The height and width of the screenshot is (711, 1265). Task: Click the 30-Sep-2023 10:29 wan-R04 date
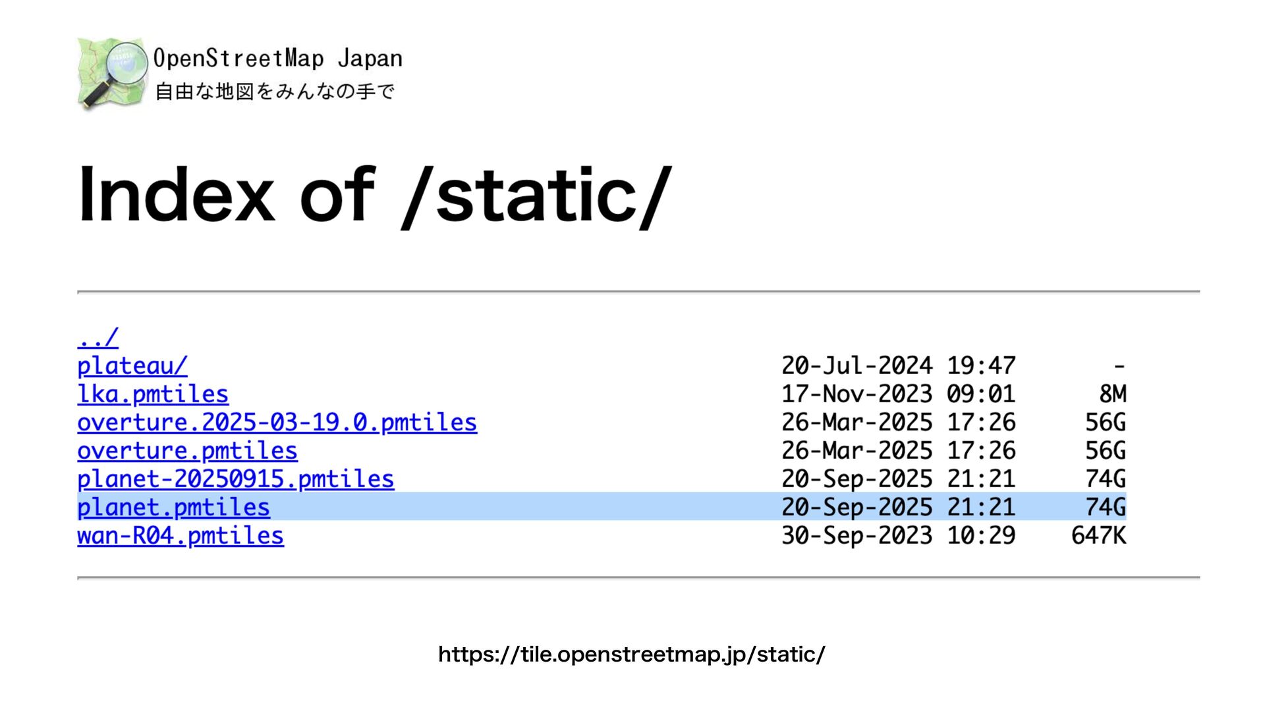[898, 535]
